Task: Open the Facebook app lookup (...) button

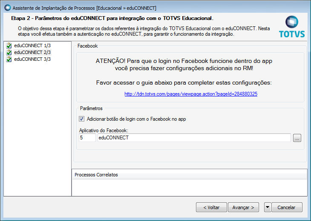Action: [x=297, y=138]
